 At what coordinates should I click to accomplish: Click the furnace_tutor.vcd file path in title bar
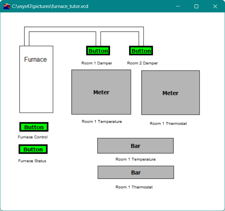pos(50,6)
